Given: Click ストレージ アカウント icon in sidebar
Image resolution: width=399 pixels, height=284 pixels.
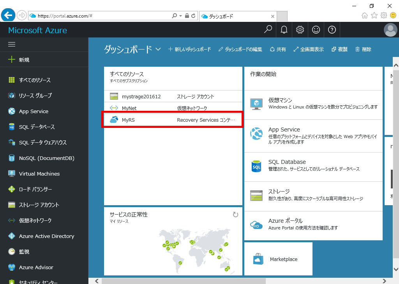Looking at the screenshot, I should coord(12,205).
